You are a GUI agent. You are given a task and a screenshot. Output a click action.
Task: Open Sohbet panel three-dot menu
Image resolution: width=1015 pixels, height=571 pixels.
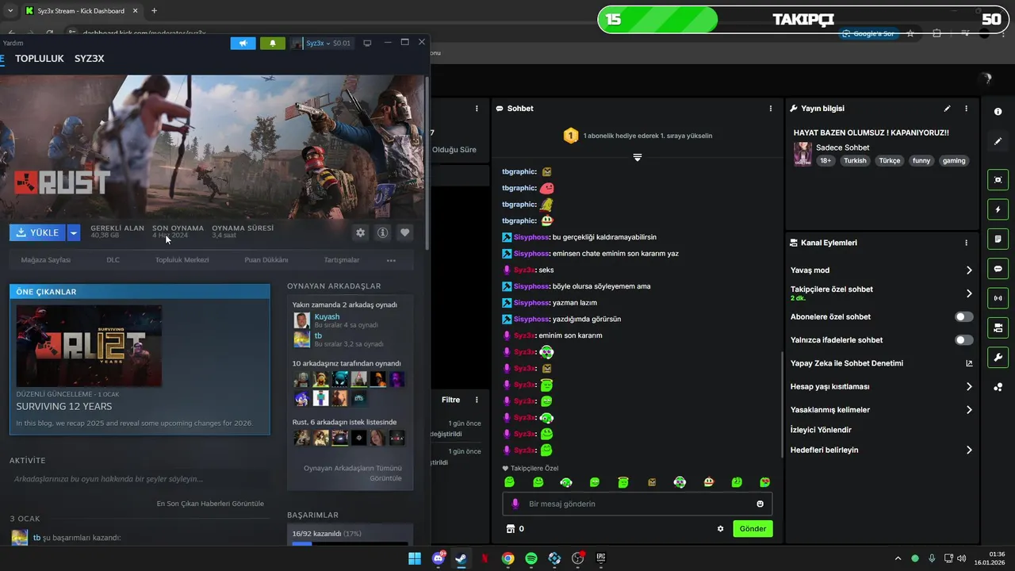click(771, 109)
